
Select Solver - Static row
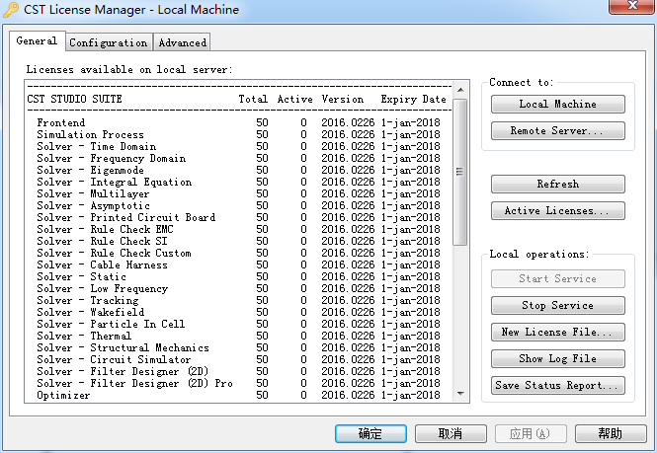(238, 276)
